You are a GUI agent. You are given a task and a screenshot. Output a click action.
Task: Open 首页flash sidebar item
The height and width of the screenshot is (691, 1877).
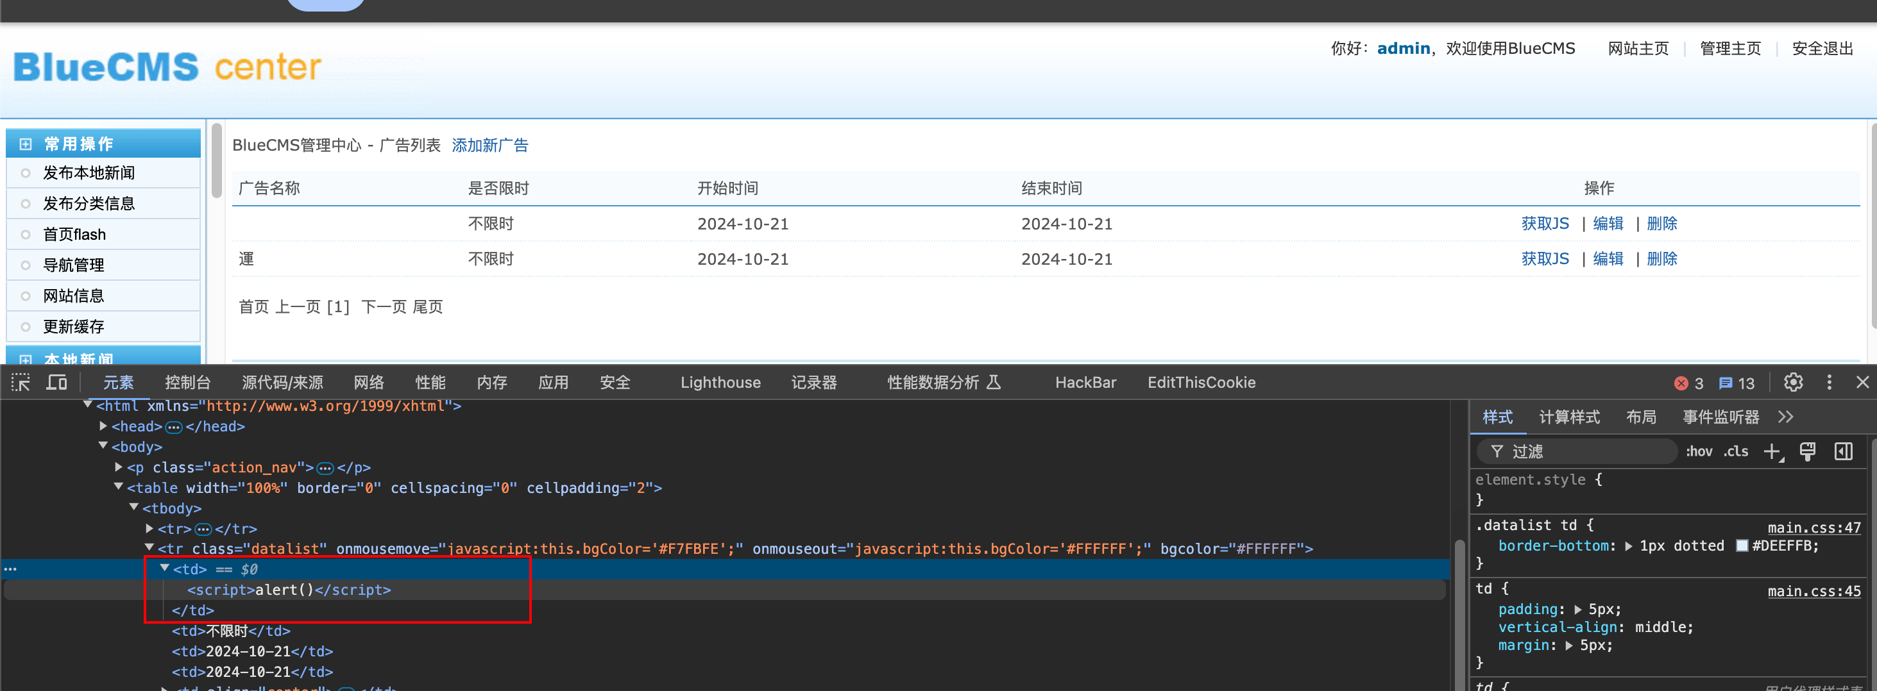click(74, 235)
